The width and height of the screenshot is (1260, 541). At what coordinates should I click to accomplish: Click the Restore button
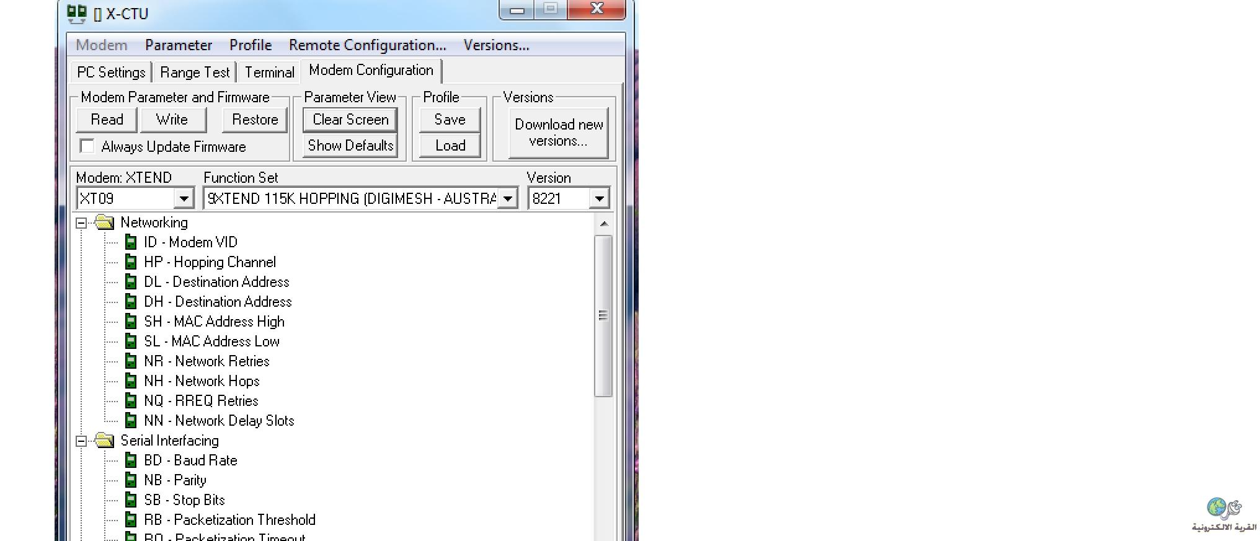click(255, 120)
